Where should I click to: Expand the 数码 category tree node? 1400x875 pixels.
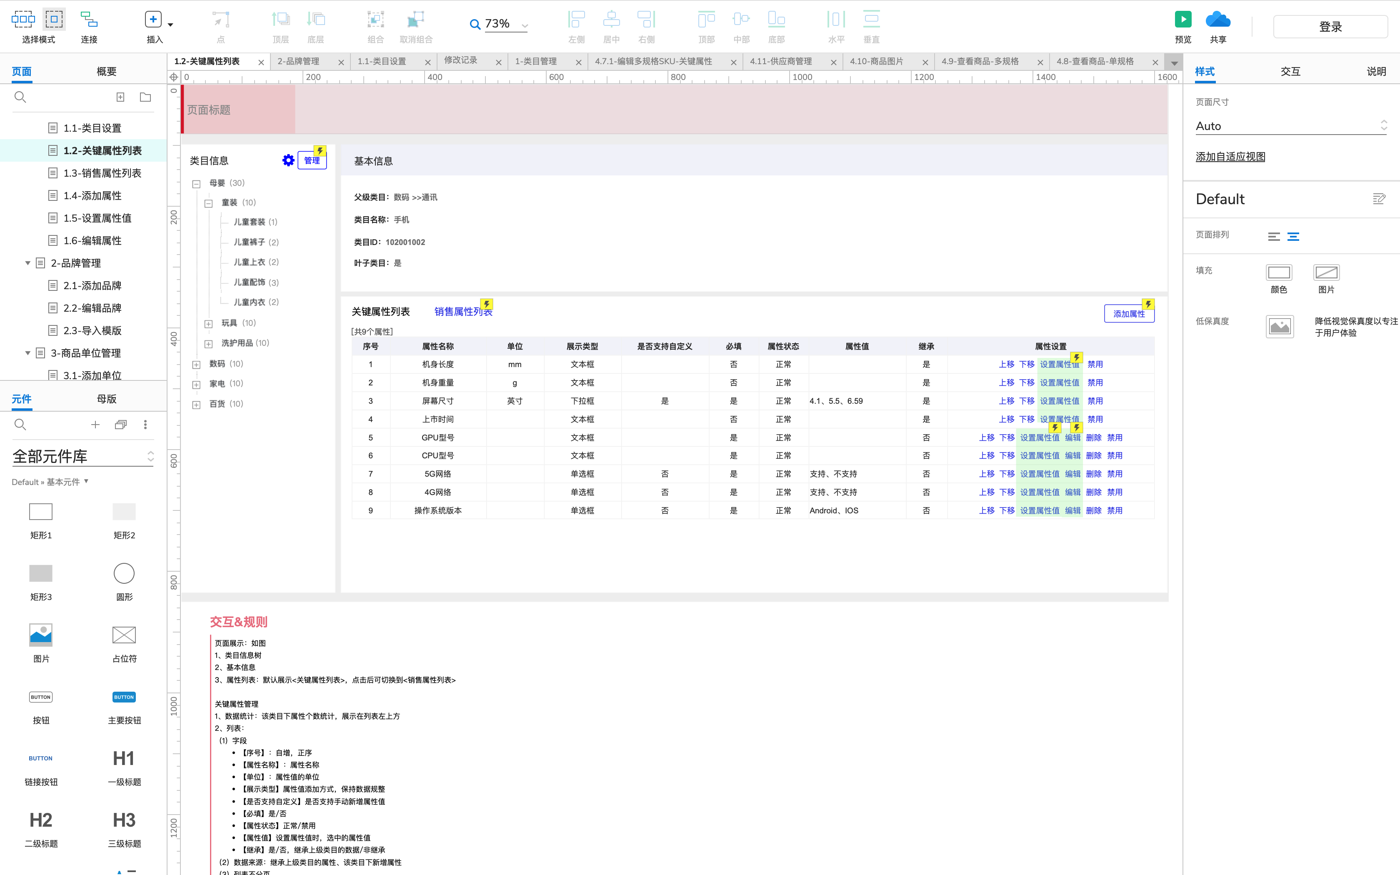click(196, 365)
